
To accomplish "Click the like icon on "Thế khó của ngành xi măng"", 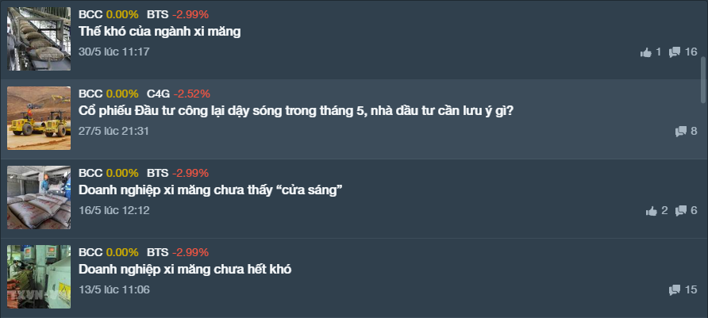I will 646,52.
